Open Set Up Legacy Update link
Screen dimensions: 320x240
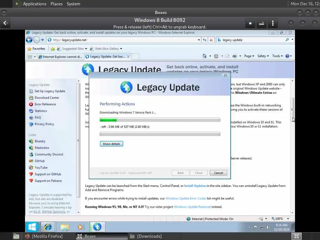tap(50, 91)
